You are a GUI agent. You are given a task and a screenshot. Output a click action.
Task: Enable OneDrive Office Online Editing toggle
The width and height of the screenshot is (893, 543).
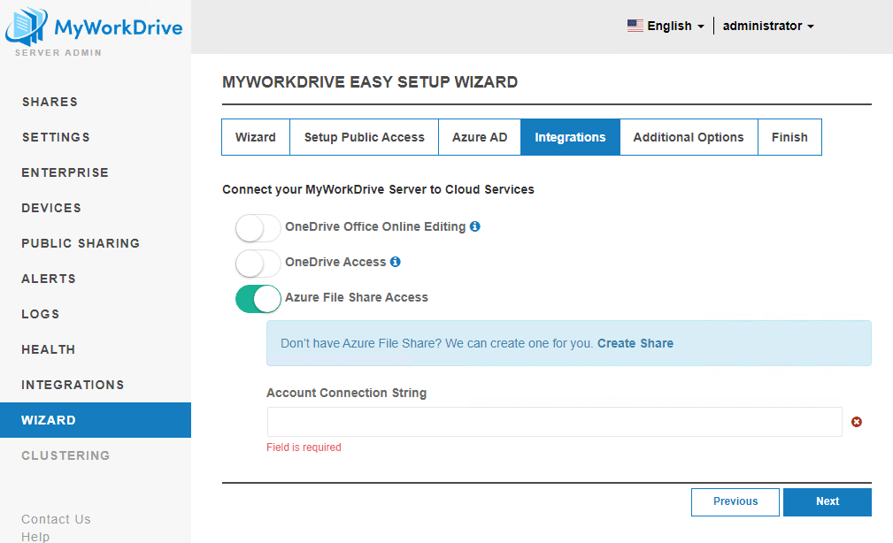pos(258,228)
